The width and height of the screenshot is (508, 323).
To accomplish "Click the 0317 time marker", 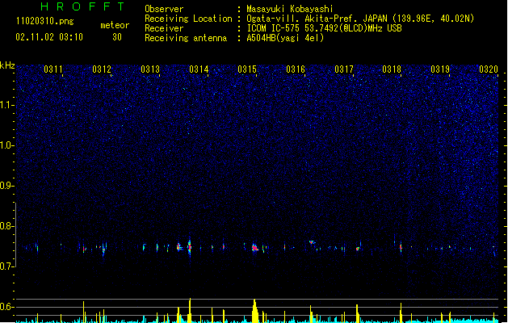I will click(x=344, y=69).
